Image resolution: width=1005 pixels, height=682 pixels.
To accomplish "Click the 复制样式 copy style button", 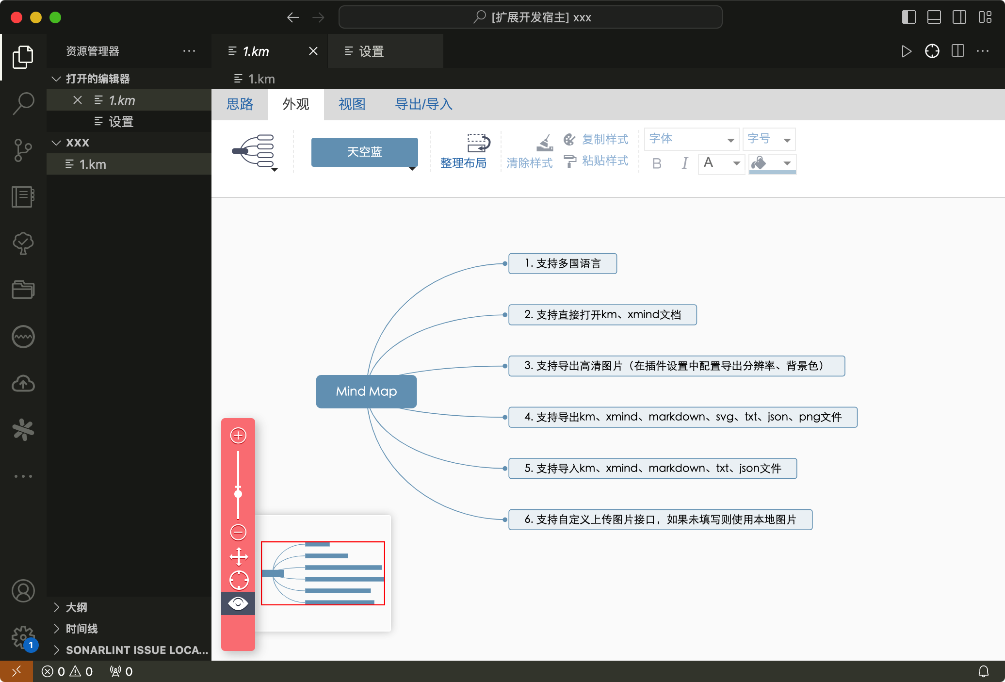I will pos(596,140).
